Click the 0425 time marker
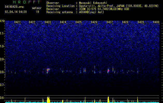 tap(79, 22)
